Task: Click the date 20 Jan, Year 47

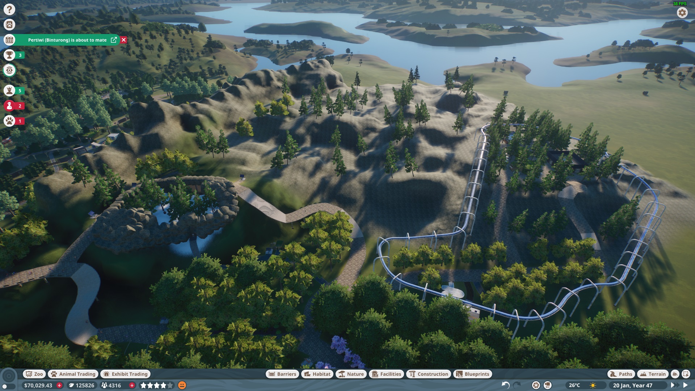Action: pyautogui.click(x=632, y=386)
